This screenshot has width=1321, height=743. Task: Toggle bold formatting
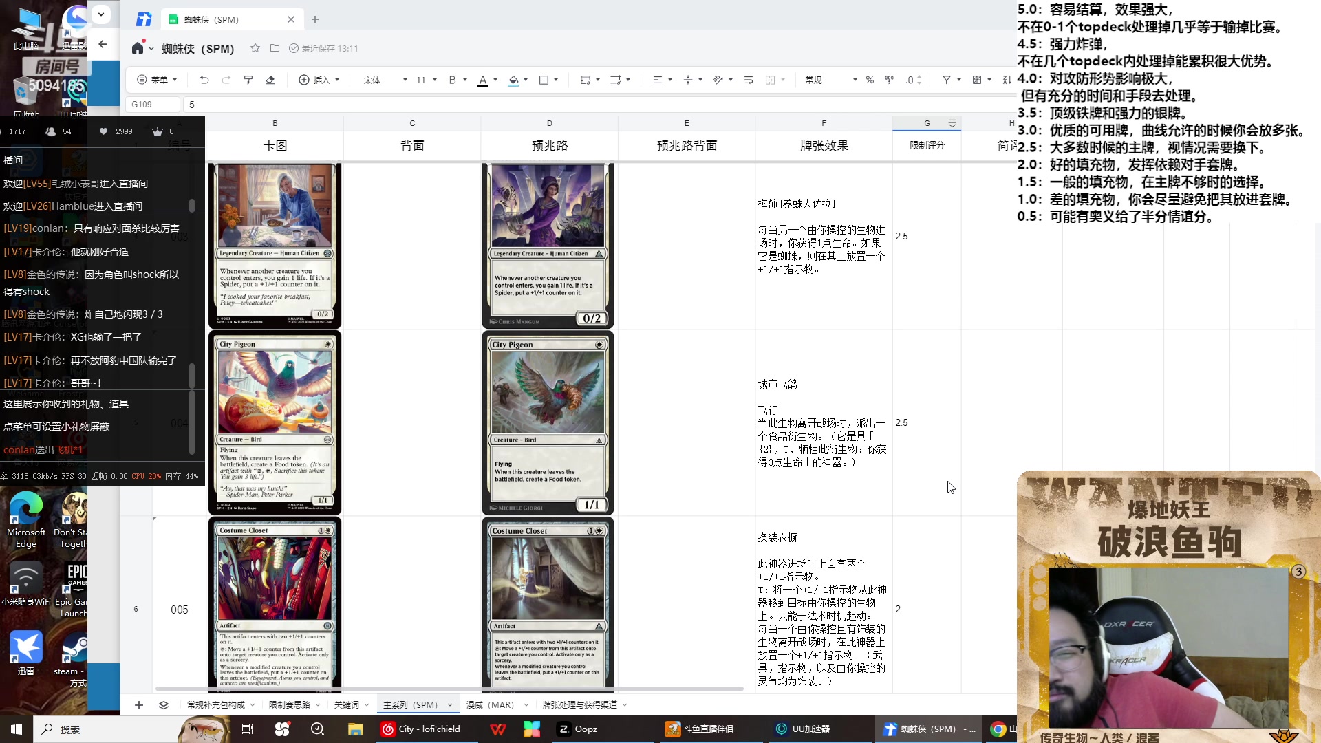pyautogui.click(x=452, y=80)
